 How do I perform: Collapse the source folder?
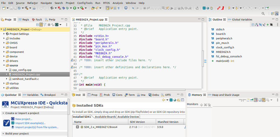(4, 65)
